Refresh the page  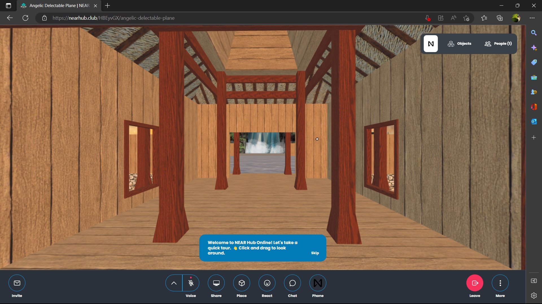click(x=25, y=18)
